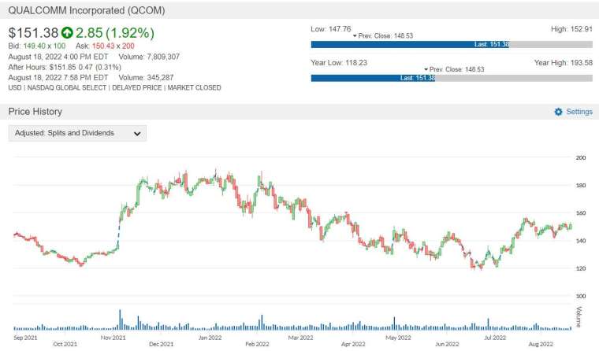Click the After Hours: $151.85 line

pyautogui.click(x=65, y=67)
